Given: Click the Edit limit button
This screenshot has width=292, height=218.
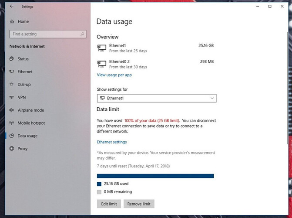Looking at the screenshot, I should tap(109, 204).
